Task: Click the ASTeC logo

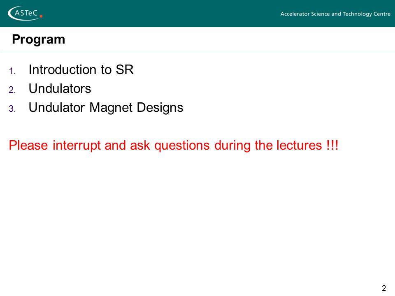Action: [x=25, y=13]
